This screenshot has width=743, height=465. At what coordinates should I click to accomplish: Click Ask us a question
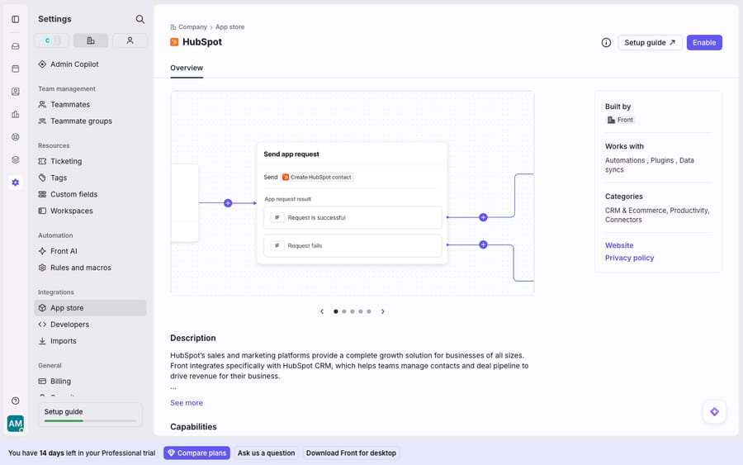click(x=267, y=453)
